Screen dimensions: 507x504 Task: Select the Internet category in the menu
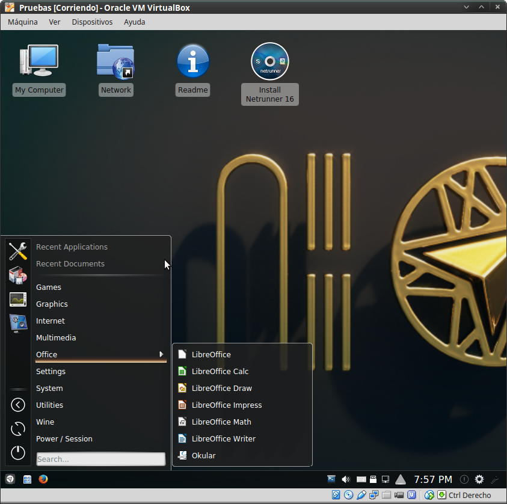[51, 321]
